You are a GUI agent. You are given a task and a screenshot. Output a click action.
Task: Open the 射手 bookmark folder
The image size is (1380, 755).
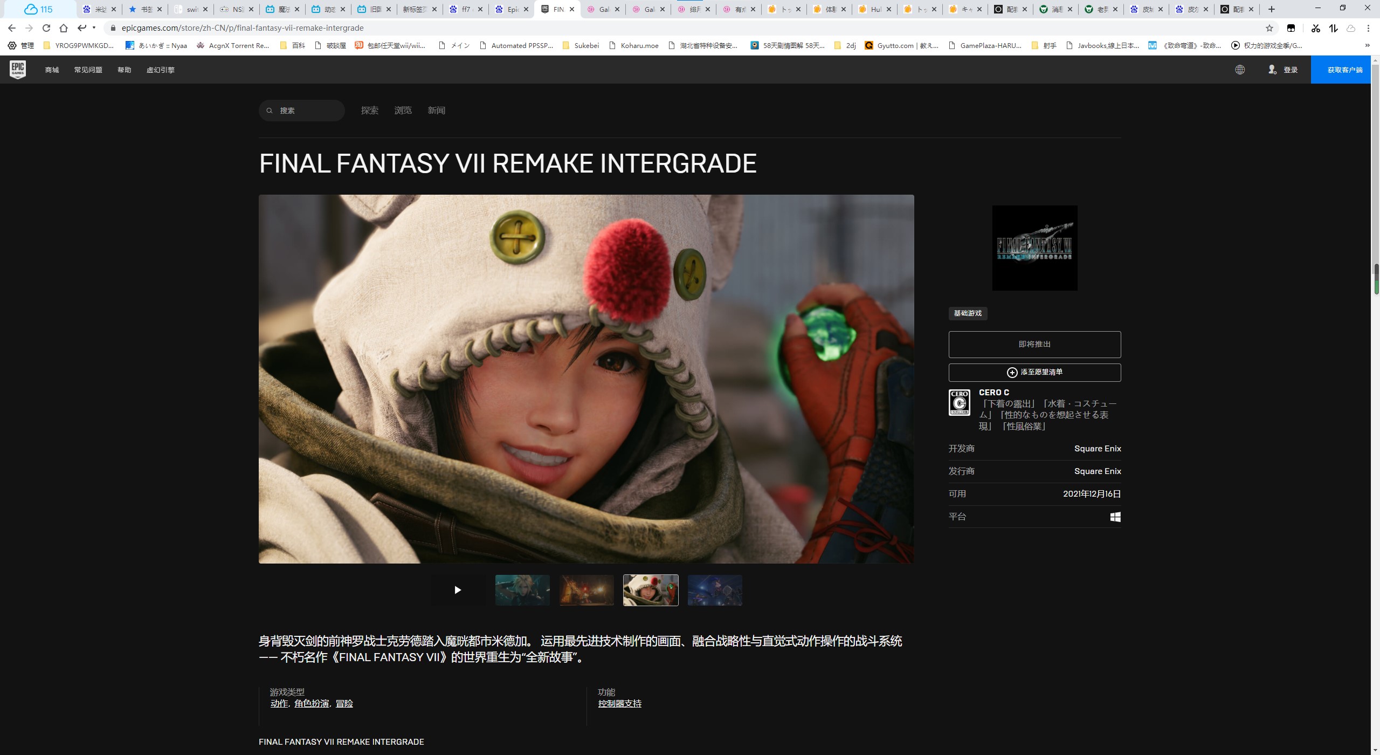click(1044, 45)
